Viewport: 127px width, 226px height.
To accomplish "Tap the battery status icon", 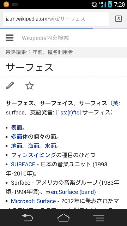I will point(110,5).
